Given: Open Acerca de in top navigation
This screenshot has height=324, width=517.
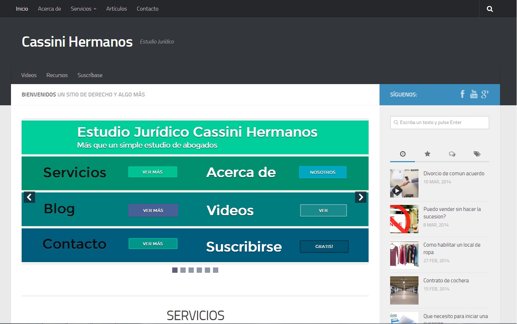Looking at the screenshot, I should (49, 9).
